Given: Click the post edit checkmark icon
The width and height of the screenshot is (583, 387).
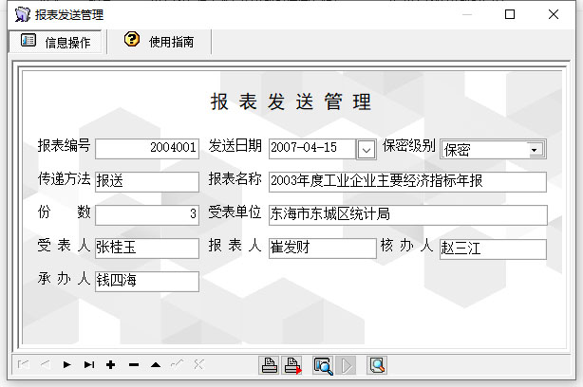Looking at the screenshot, I should coord(177,365).
